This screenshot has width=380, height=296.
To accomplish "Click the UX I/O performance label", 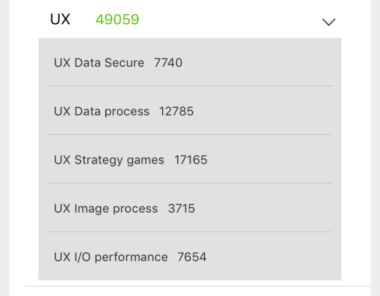I will tap(111, 257).
